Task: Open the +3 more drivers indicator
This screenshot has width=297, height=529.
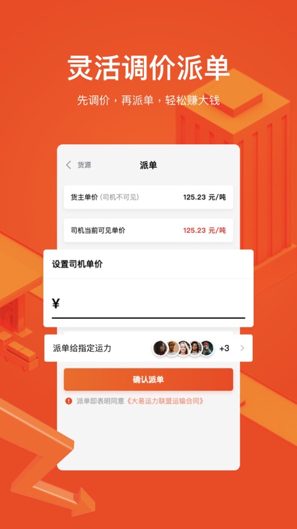Action: point(224,348)
